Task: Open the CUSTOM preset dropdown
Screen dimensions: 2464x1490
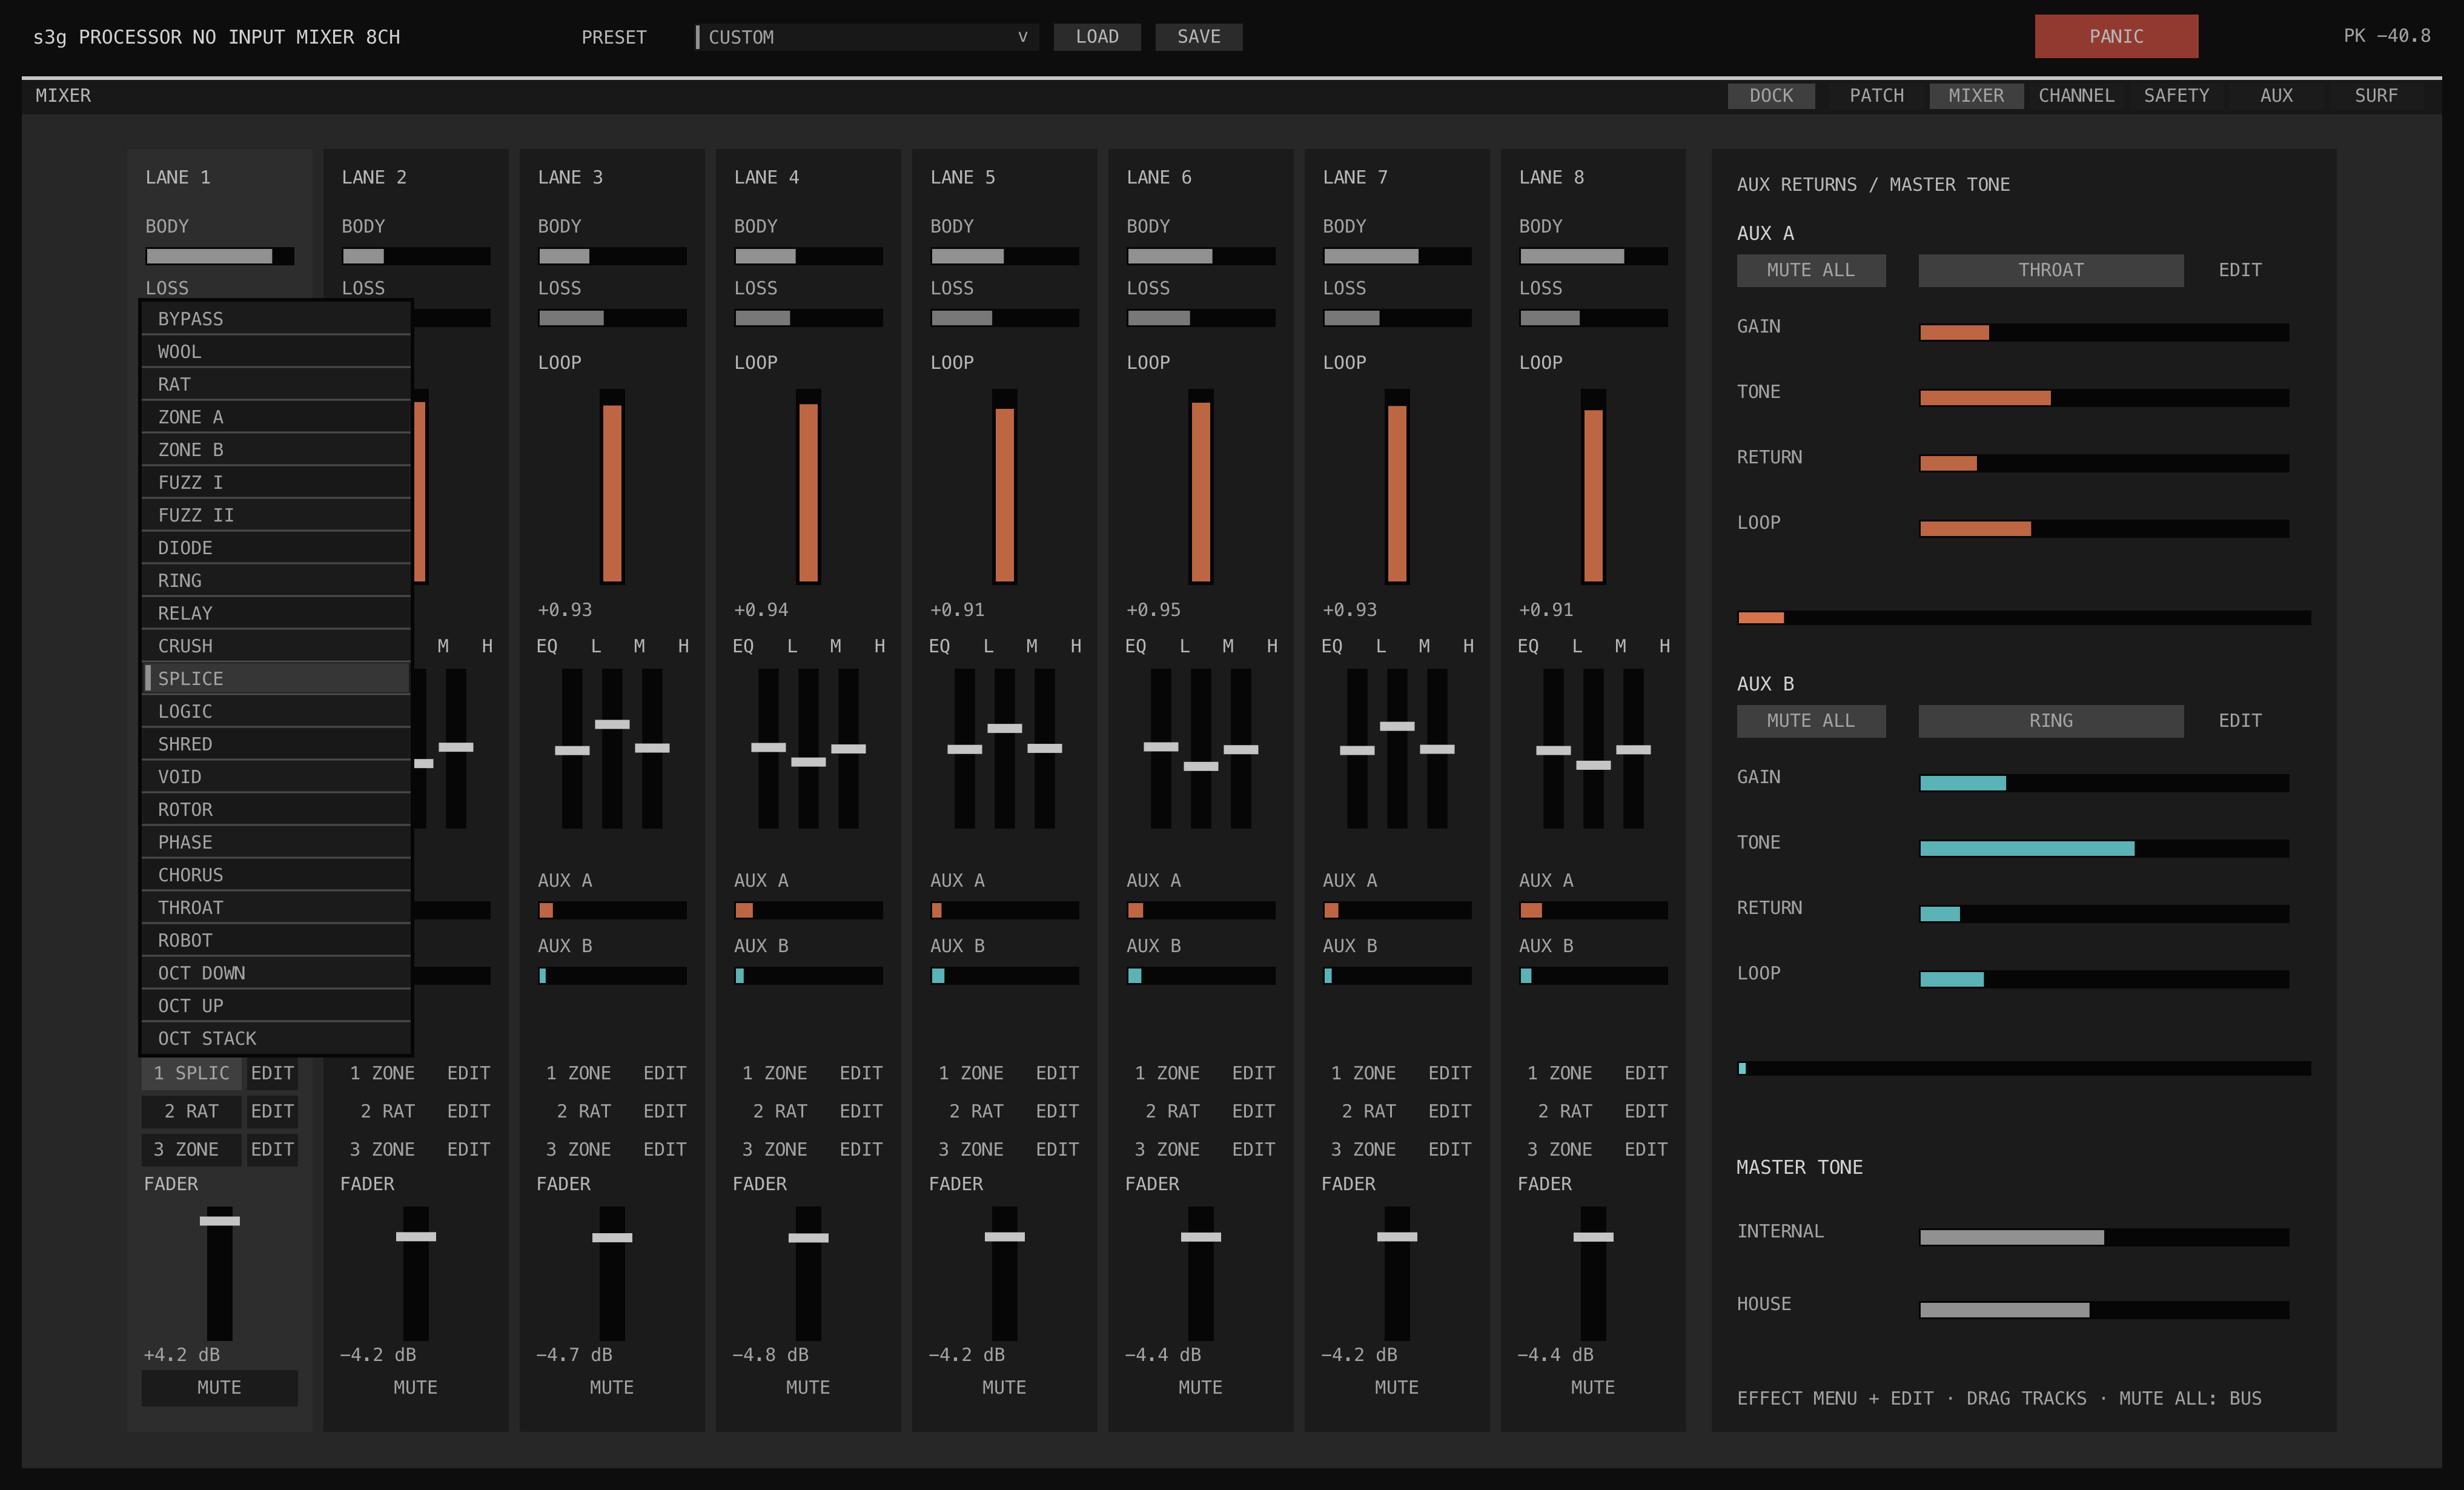Action: pos(867,37)
